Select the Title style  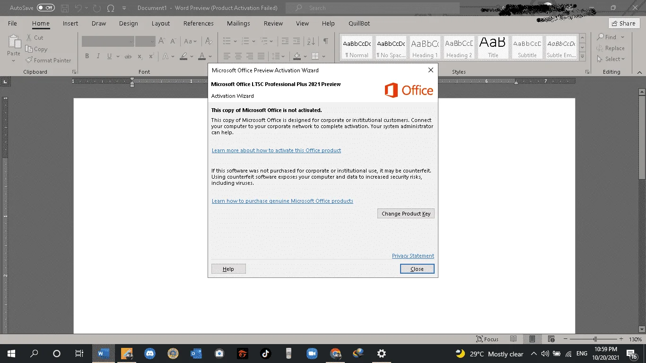coord(493,47)
